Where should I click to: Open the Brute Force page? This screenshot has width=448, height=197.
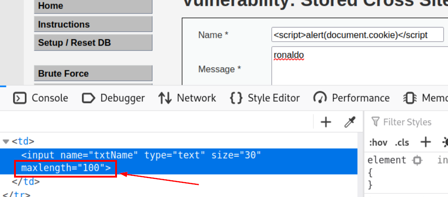tap(93, 73)
